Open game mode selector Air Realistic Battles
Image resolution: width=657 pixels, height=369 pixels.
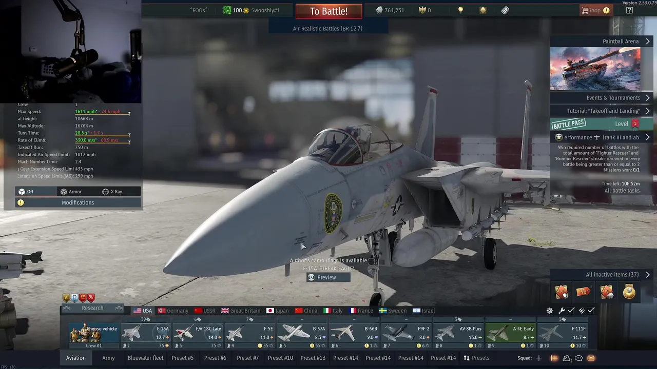327,29
